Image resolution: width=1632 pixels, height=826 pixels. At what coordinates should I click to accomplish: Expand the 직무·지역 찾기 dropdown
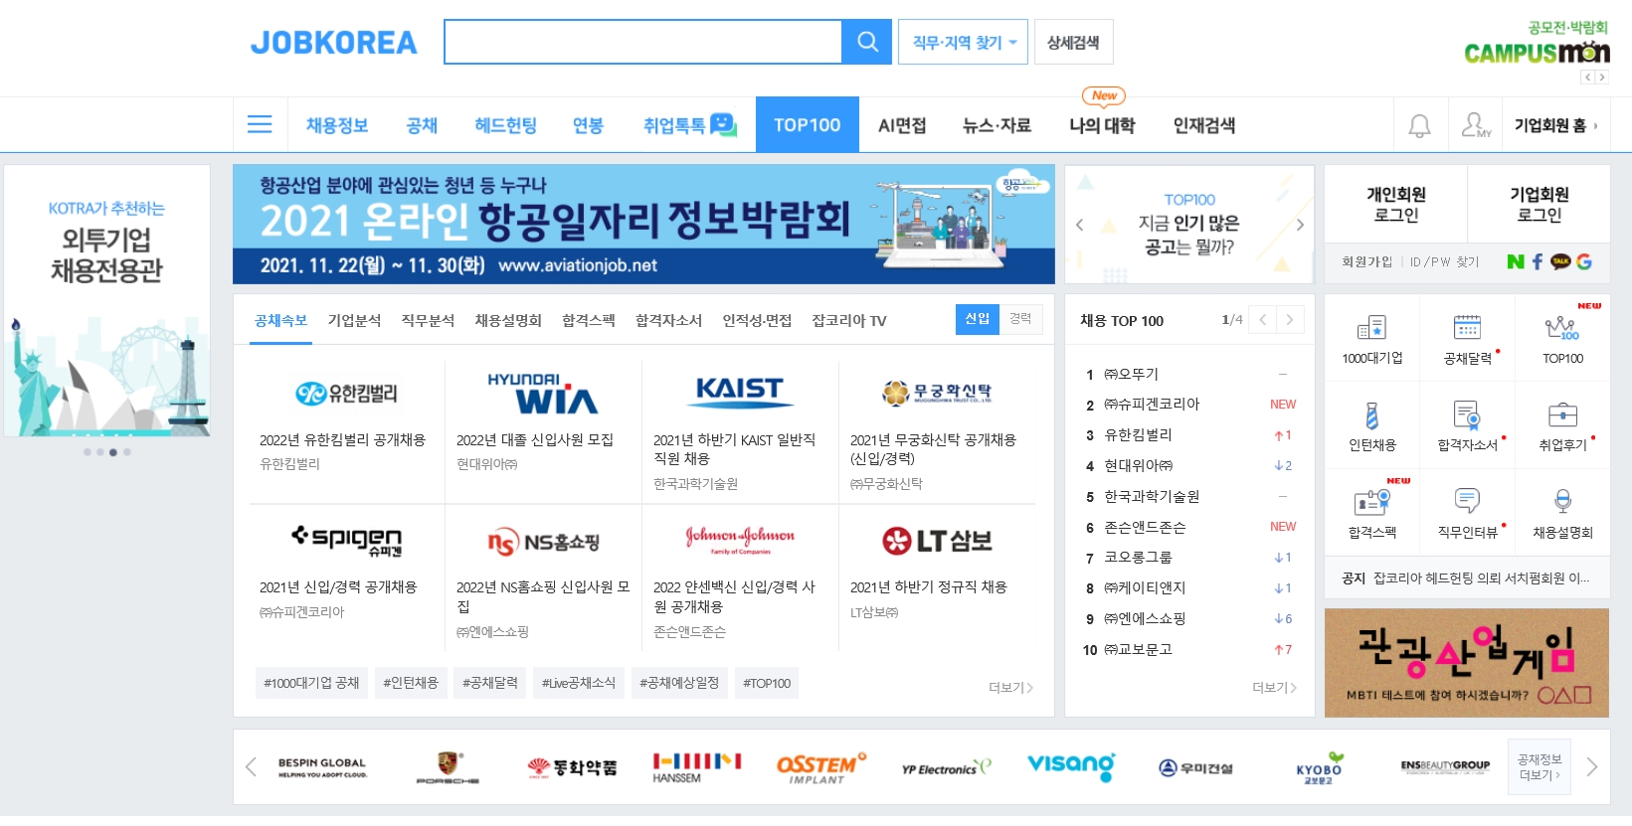click(963, 42)
